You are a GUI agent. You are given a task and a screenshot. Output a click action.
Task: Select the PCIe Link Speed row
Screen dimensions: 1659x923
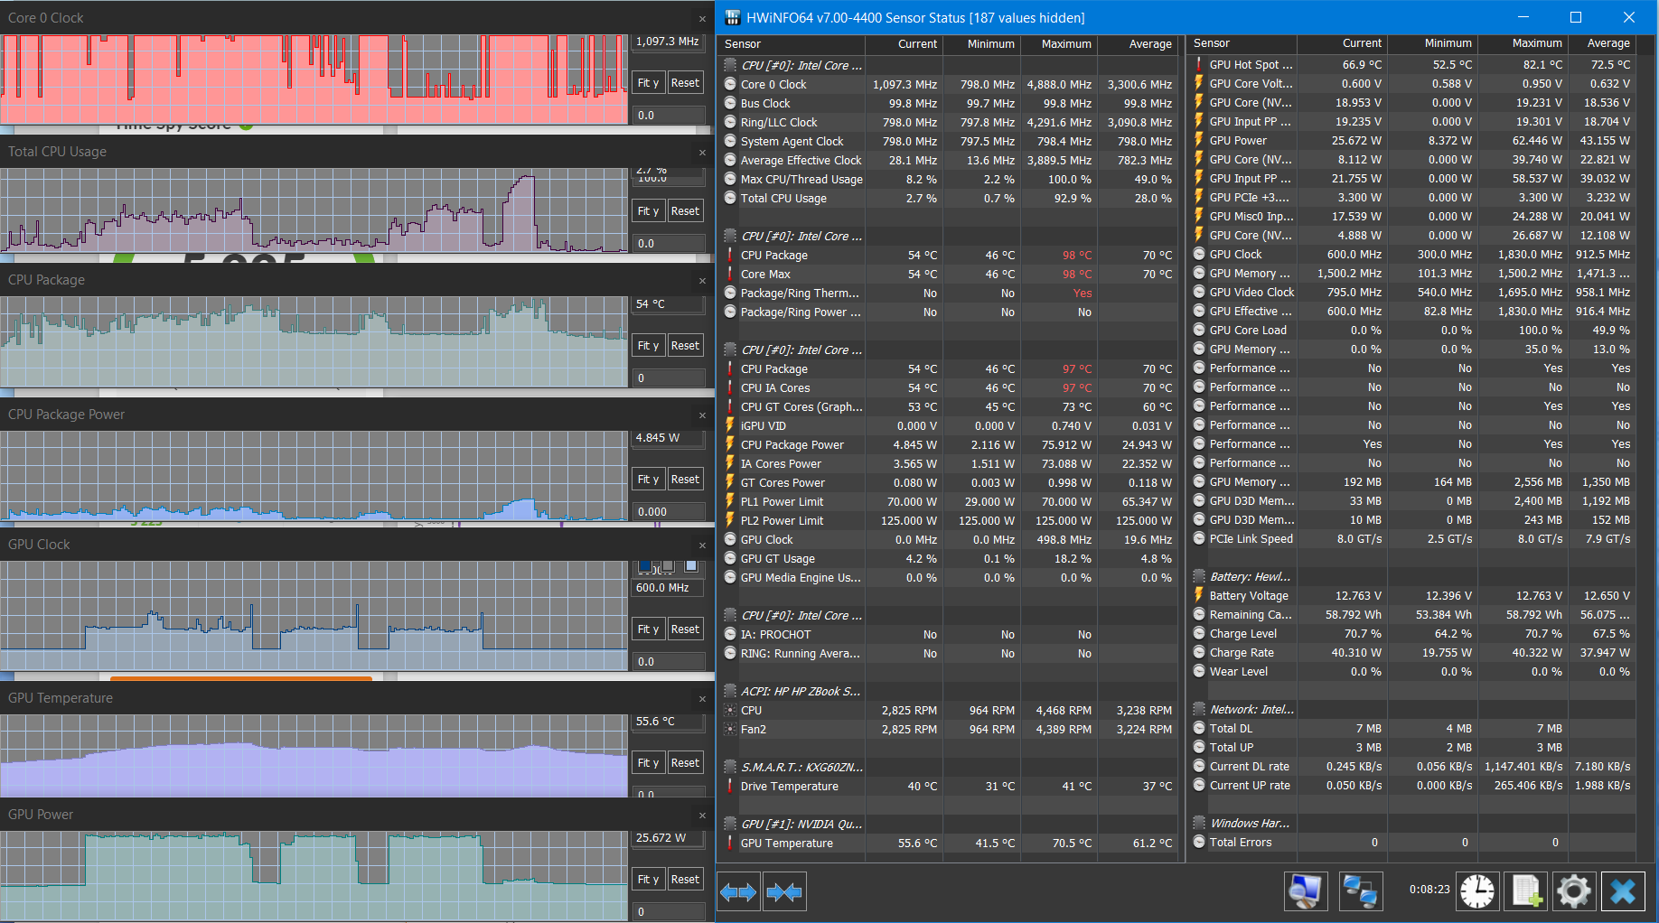tap(1412, 538)
